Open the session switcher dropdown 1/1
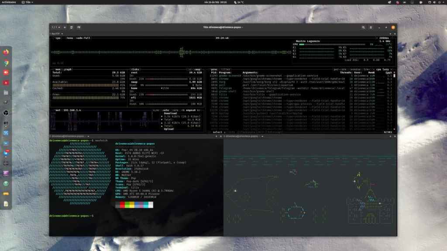The height and width of the screenshot is (251, 447). pyautogui.click(x=56, y=27)
